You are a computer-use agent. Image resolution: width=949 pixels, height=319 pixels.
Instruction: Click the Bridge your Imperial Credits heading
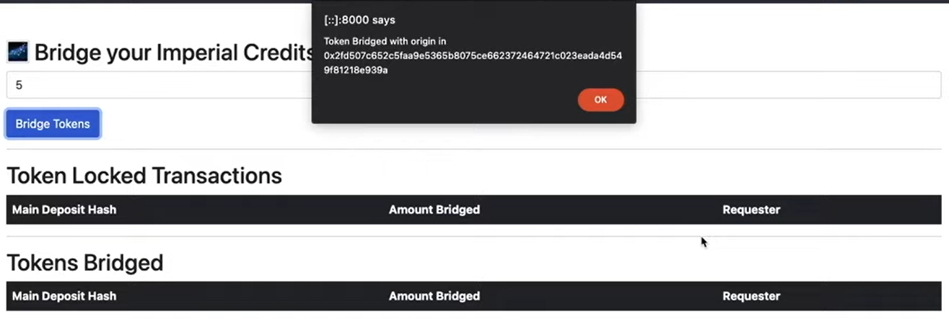[x=174, y=53]
